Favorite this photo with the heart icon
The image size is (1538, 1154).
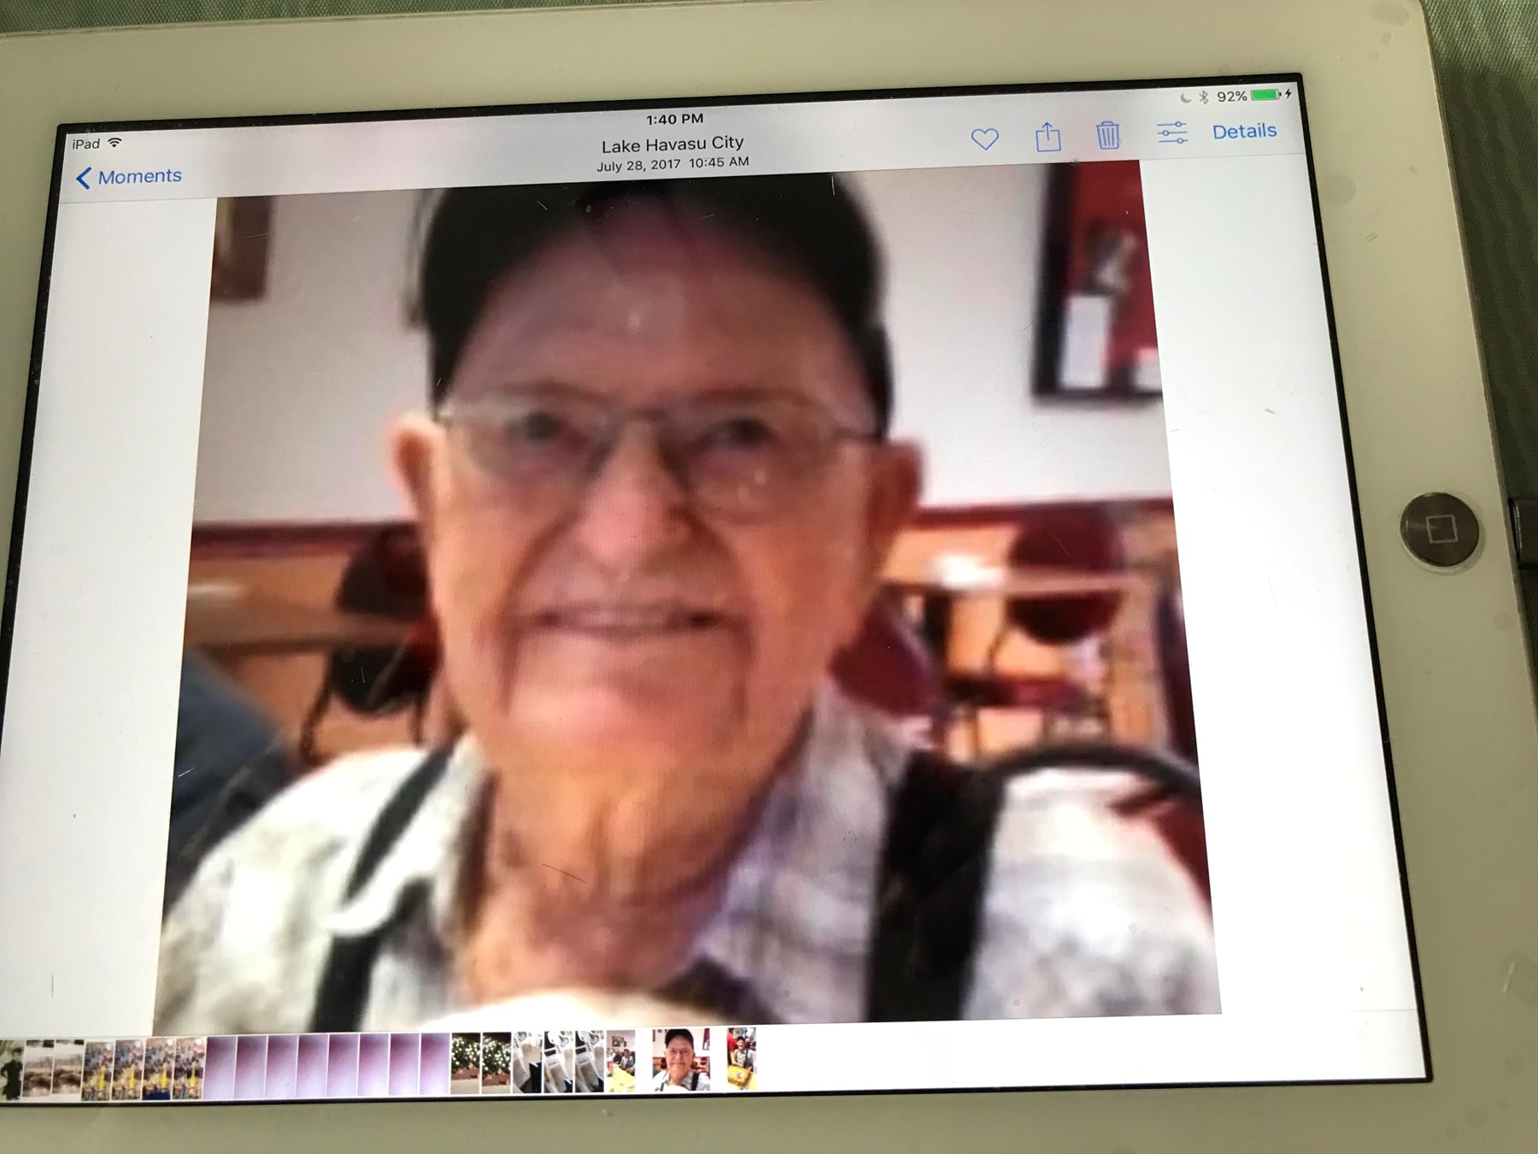pos(984,138)
